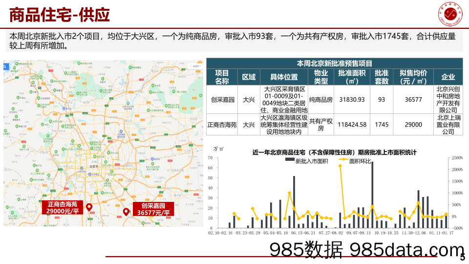Image resolution: width=469 pixels, height=264 pixels.
Task: Click the highest yellow point on the line
Action: [x=340, y=166]
